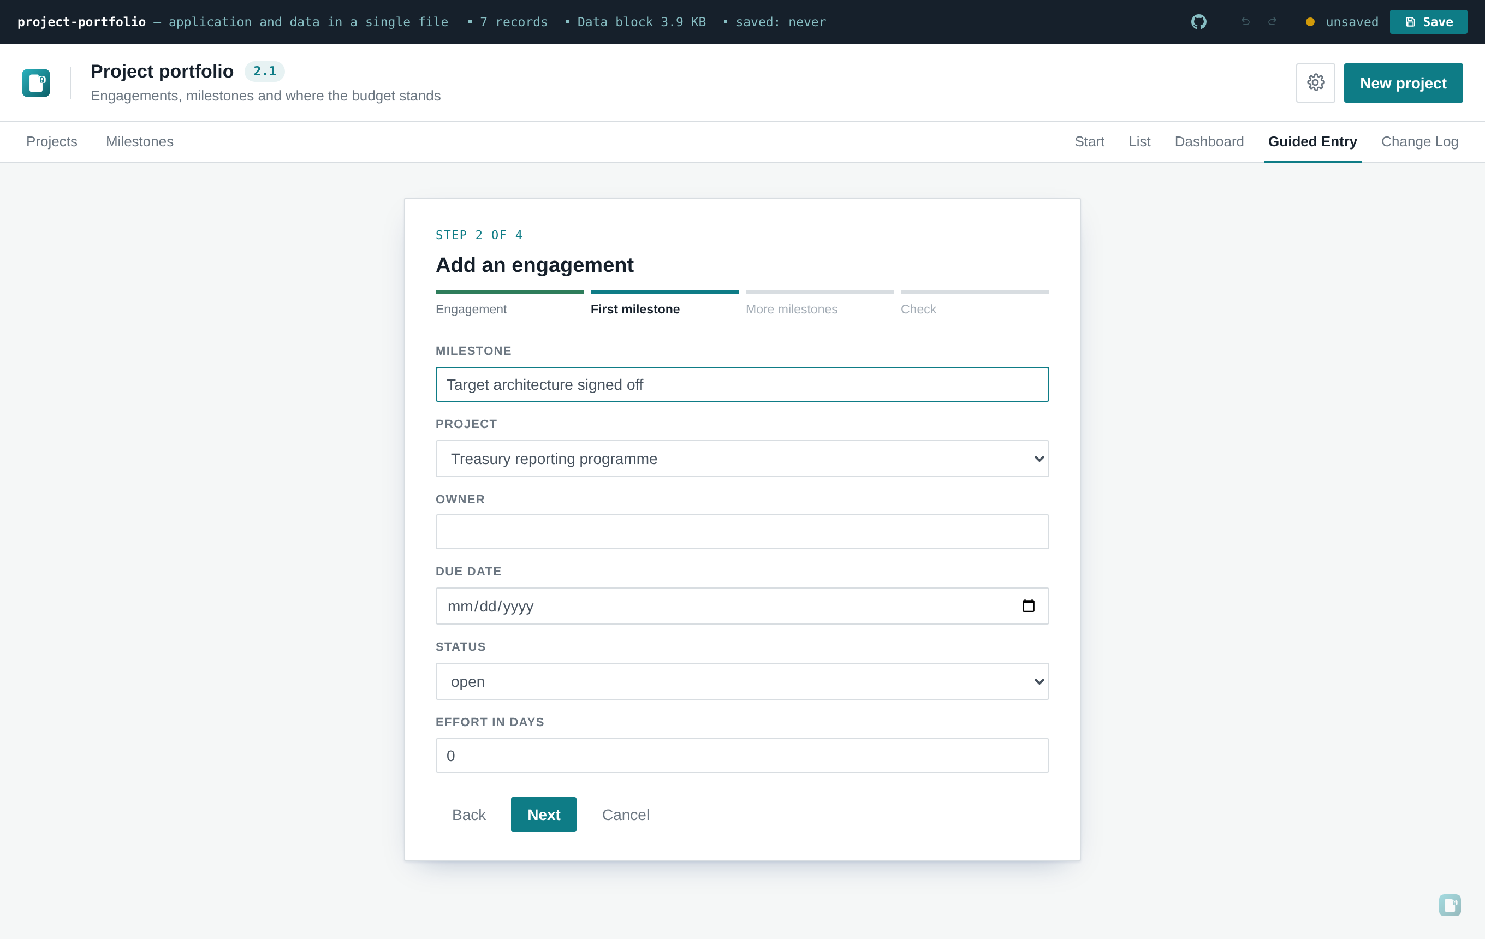Click the empty Owner field
This screenshot has width=1485, height=939.
point(742,531)
